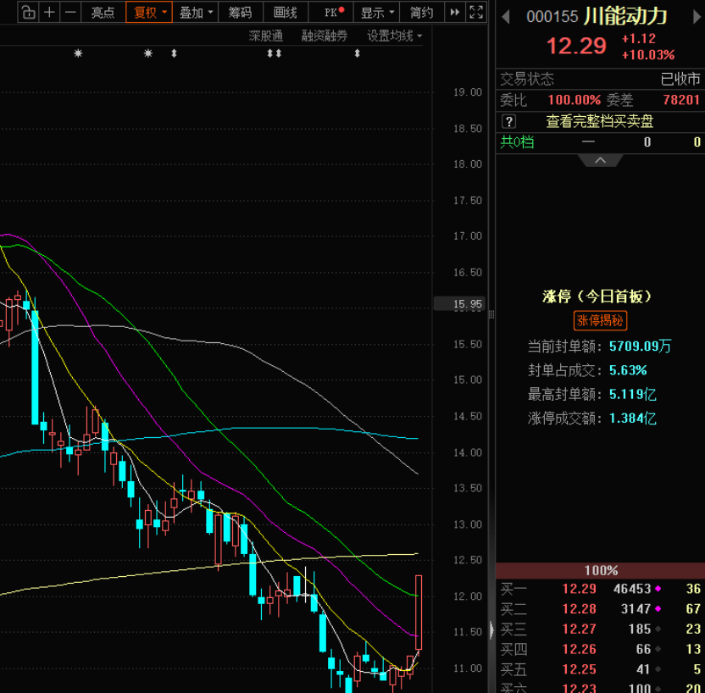Toggle fullscreen chart icon
The width and height of the screenshot is (705, 693).
476,12
